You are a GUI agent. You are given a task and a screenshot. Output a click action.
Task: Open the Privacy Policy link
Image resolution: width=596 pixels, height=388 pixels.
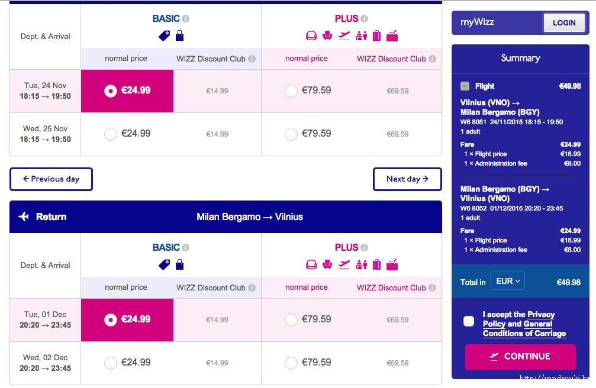pyautogui.click(x=540, y=315)
